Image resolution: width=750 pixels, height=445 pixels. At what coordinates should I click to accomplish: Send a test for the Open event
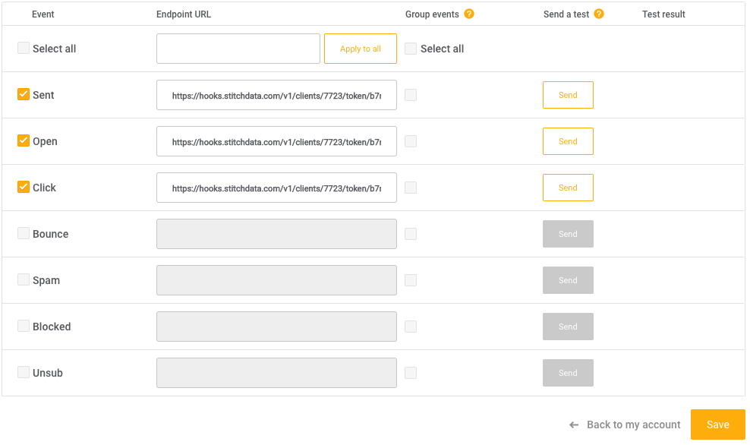568,140
